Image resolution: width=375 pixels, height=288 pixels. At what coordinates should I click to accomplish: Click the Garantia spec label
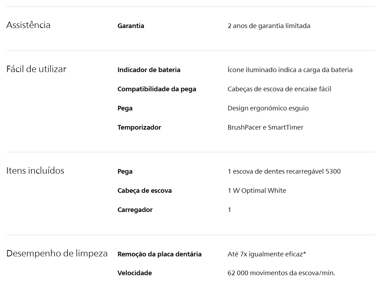click(131, 26)
